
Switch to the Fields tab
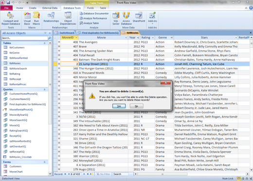point(90,8)
